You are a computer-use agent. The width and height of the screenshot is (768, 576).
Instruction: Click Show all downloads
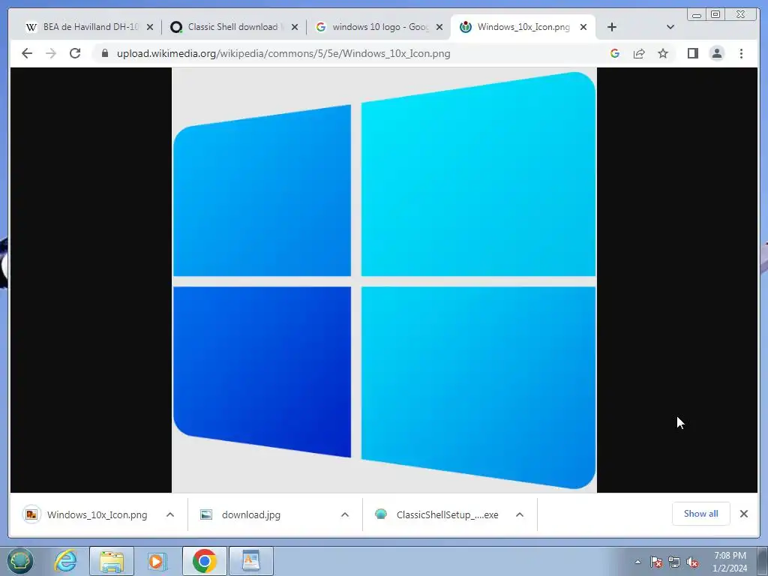(x=701, y=513)
